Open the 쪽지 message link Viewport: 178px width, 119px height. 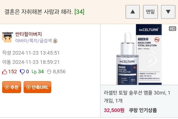(33, 41)
